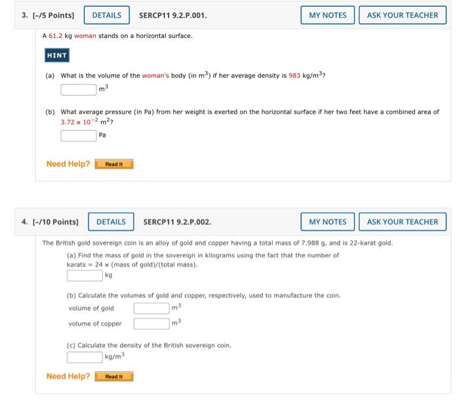Click the SERCP11 9.2.P.002. question code

(177, 222)
